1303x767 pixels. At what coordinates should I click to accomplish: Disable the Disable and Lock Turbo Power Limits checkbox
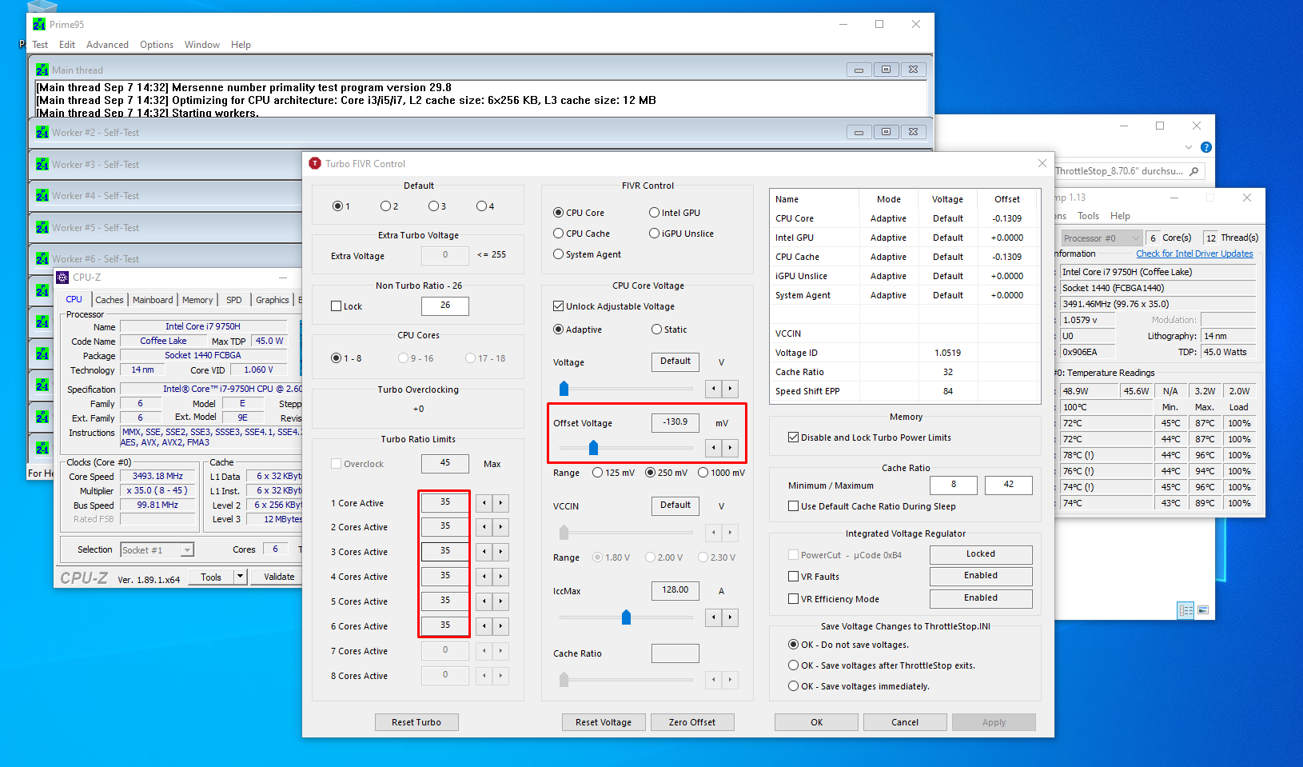(x=793, y=437)
